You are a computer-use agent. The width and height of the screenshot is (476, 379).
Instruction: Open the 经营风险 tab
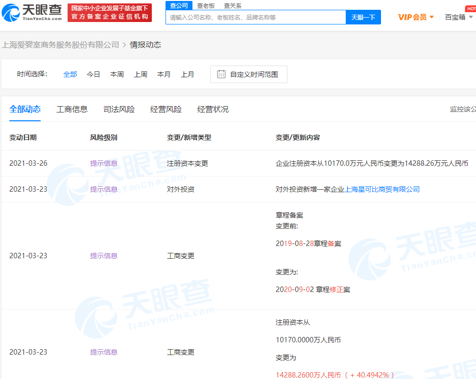point(166,109)
